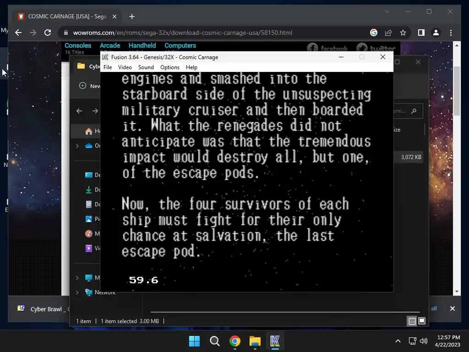Viewport: 469px width, 352px height.
Task: Expand This PC in Explorer sidebar
Action: [x=77, y=278]
